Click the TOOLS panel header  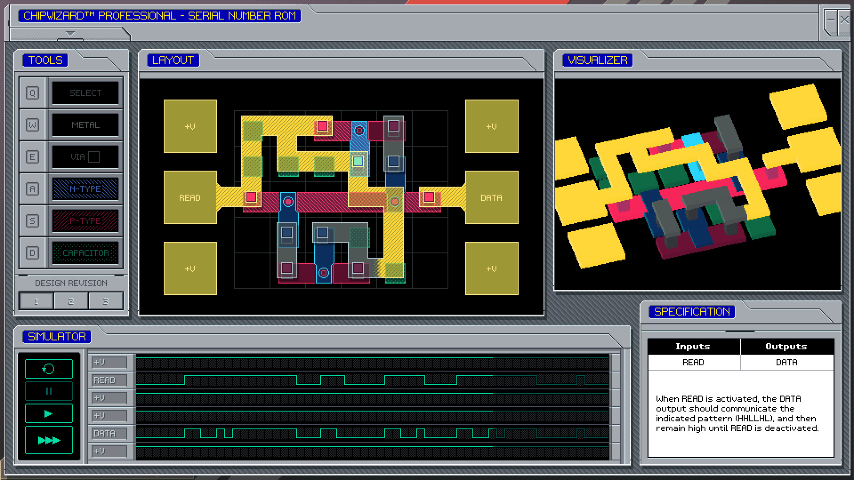pos(45,60)
